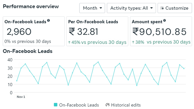This screenshot has height=109, width=194.
Task: Open the Customize button
Action: [x=174, y=8]
